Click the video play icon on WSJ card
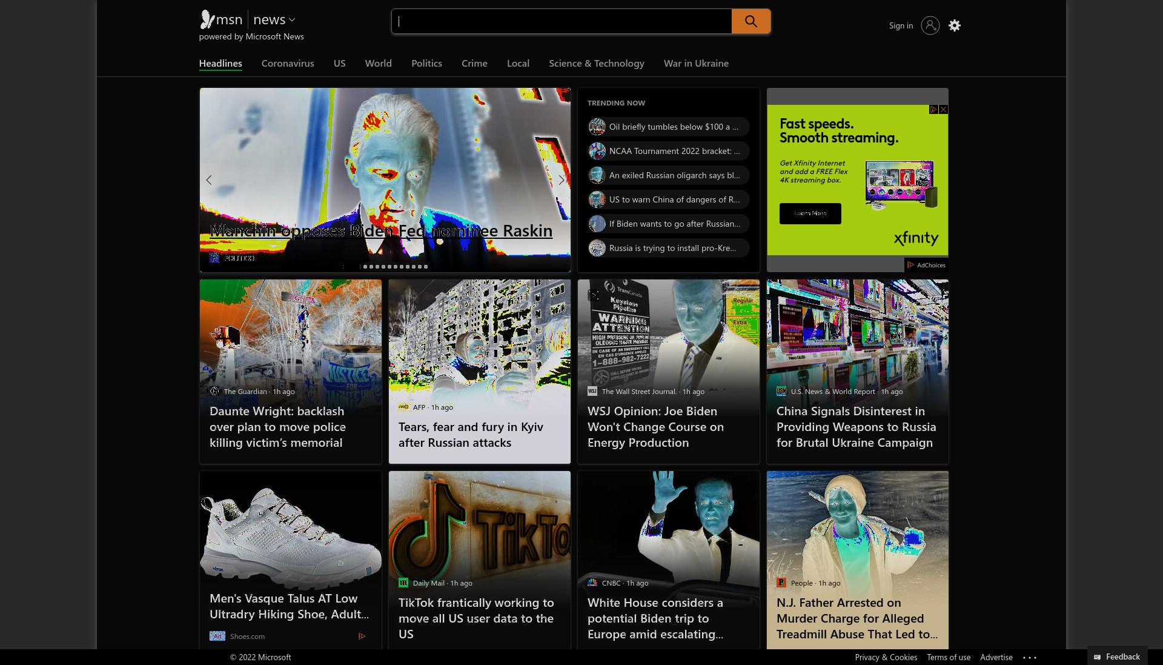This screenshot has height=665, width=1163. point(593,295)
